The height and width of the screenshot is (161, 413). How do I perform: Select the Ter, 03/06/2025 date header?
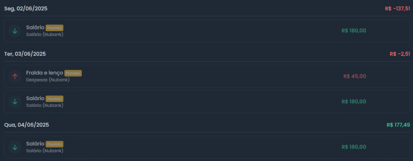pos(25,54)
